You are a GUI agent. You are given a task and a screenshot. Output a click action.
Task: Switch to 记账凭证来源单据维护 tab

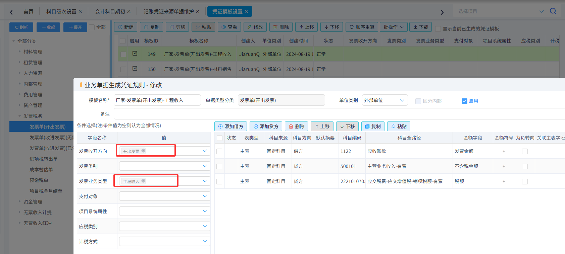pos(169,11)
